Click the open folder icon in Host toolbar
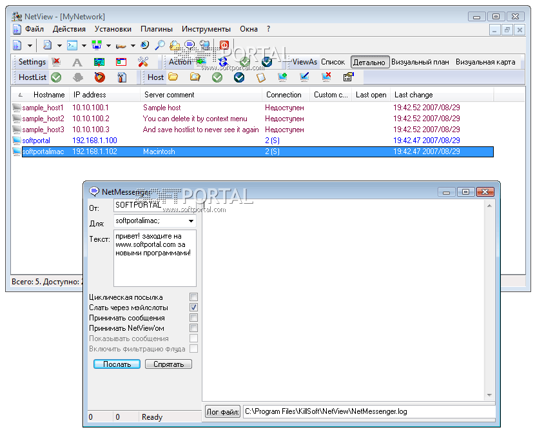 [173, 77]
